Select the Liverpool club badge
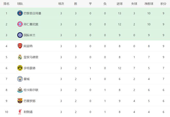Image resolution: width=170 pixels, height=117 pixels. pos(20,112)
